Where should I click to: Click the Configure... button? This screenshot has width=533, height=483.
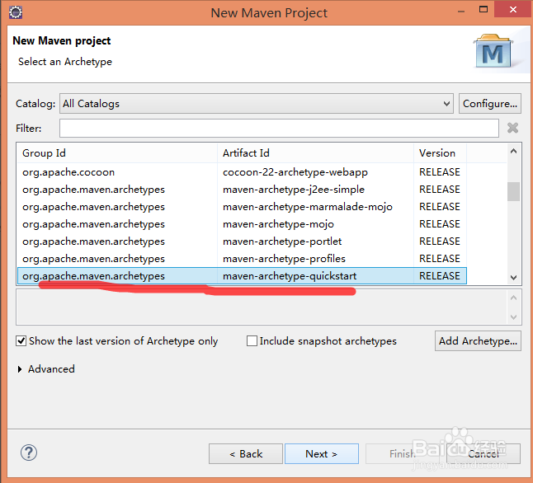(490, 104)
